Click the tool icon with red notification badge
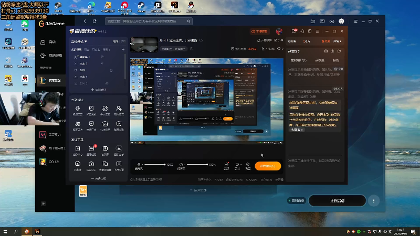 (91, 148)
